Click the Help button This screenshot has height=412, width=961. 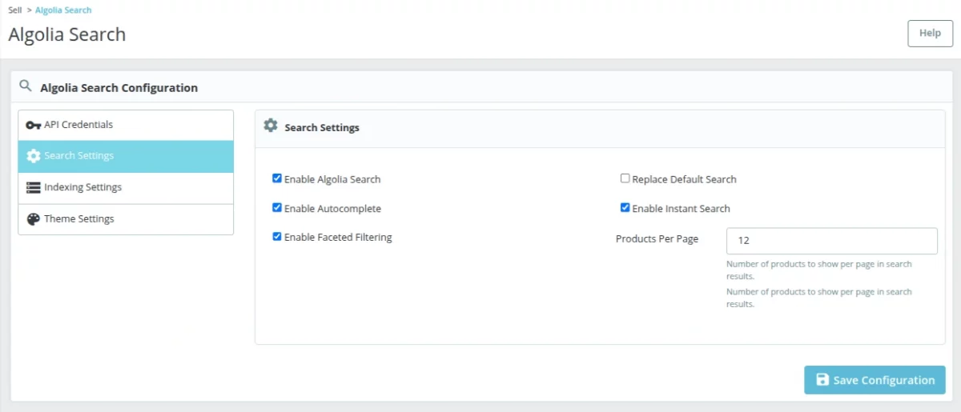tap(930, 34)
